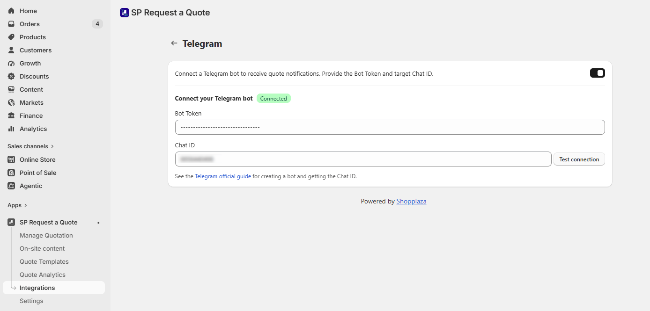Screen dimensions: 650x311
Task: Open Manage Quotation submenu
Action: [x=46, y=235]
